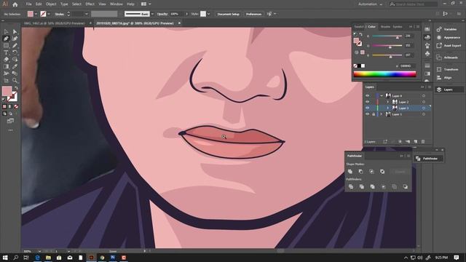The width and height of the screenshot is (466, 262).
Task: Open the Appearance panel button
Action: (x=449, y=37)
